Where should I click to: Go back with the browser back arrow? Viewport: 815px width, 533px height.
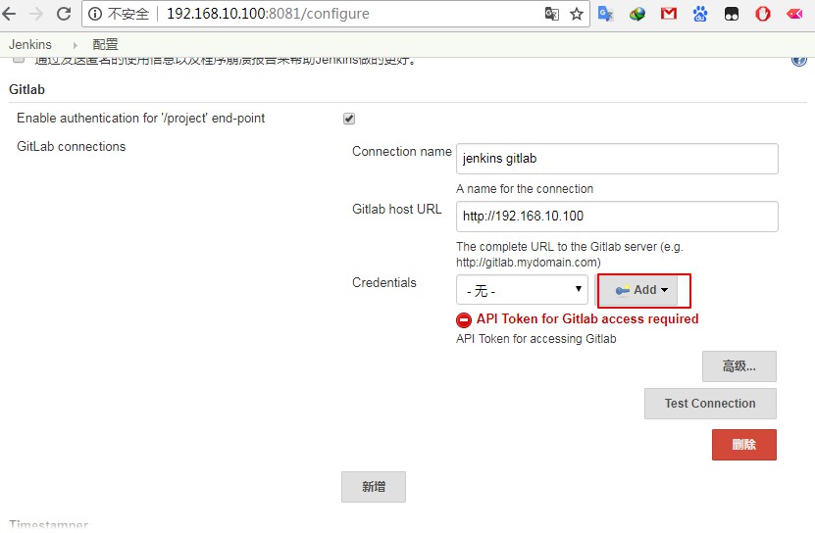point(10,15)
